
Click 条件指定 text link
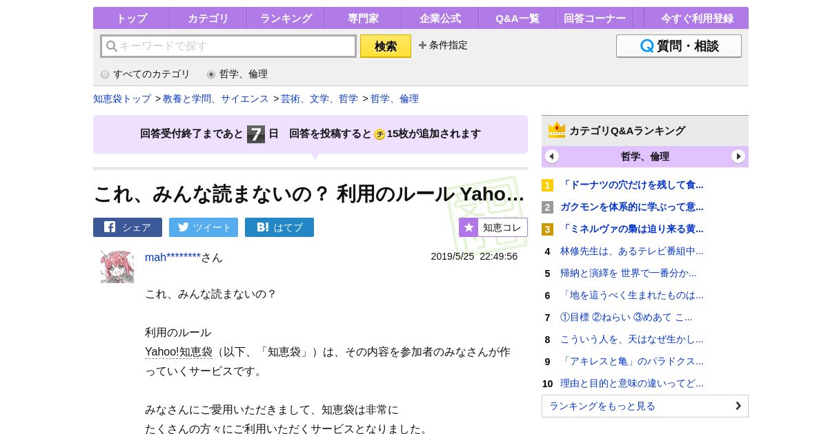pyautogui.click(x=448, y=45)
